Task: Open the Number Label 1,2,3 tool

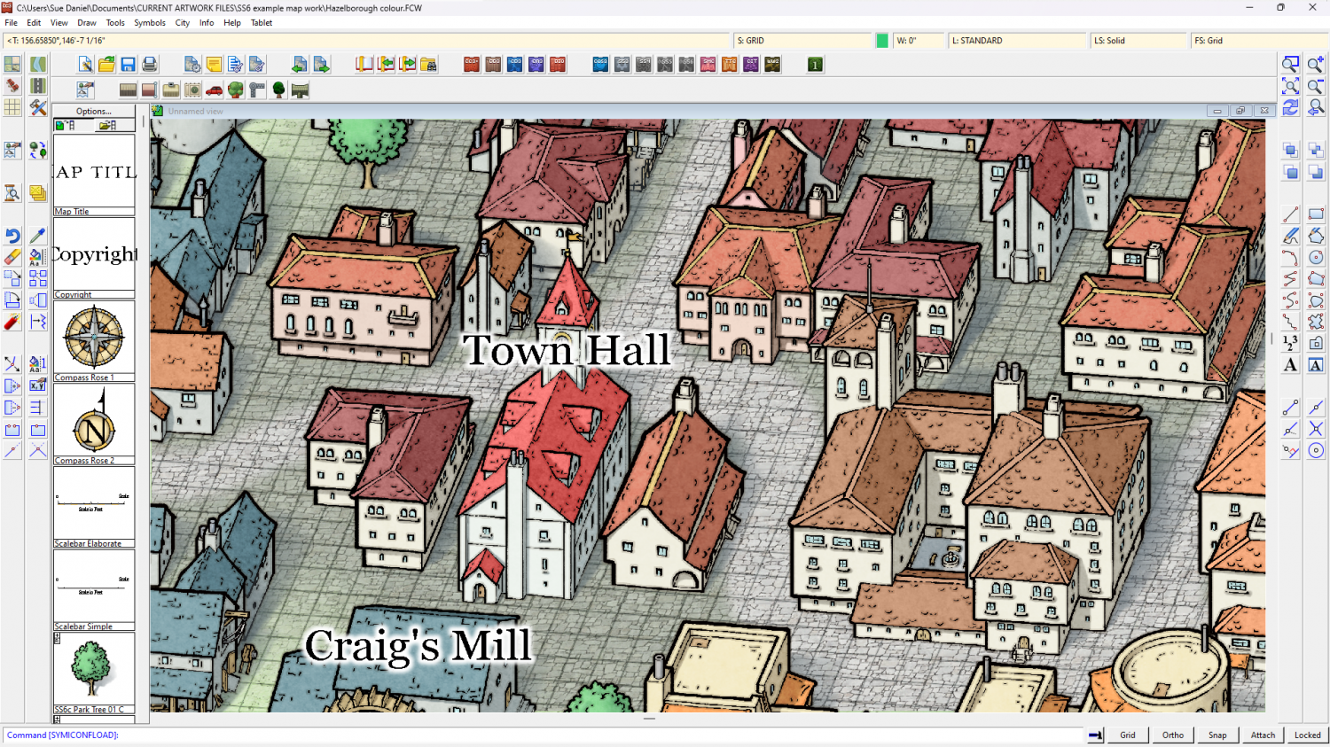Action: [x=1290, y=343]
